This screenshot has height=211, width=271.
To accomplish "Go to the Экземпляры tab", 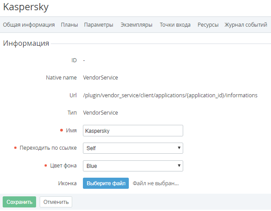I will click(x=136, y=25).
